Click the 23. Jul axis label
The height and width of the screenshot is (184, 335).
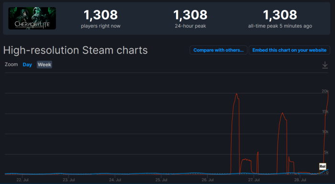click(69, 180)
